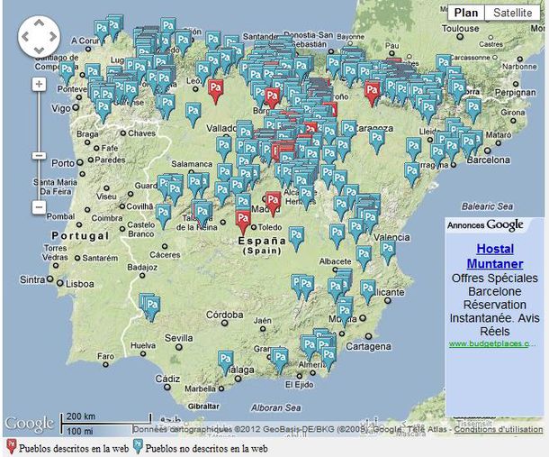Move the zoom slider handle

click(39, 155)
